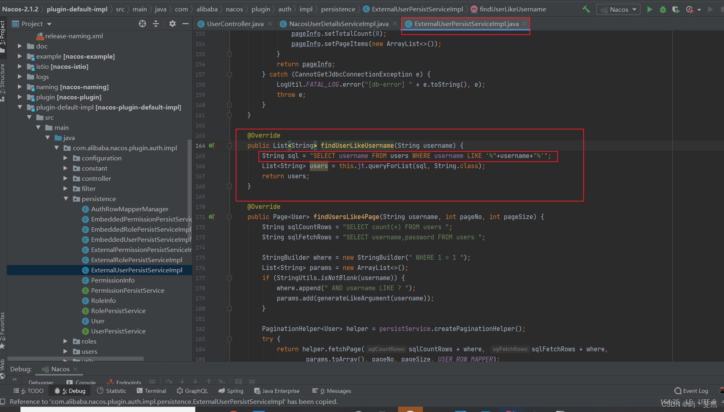Click the locate/scroll from source icon
Image resolution: width=724 pixels, height=412 pixels.
(x=142, y=24)
